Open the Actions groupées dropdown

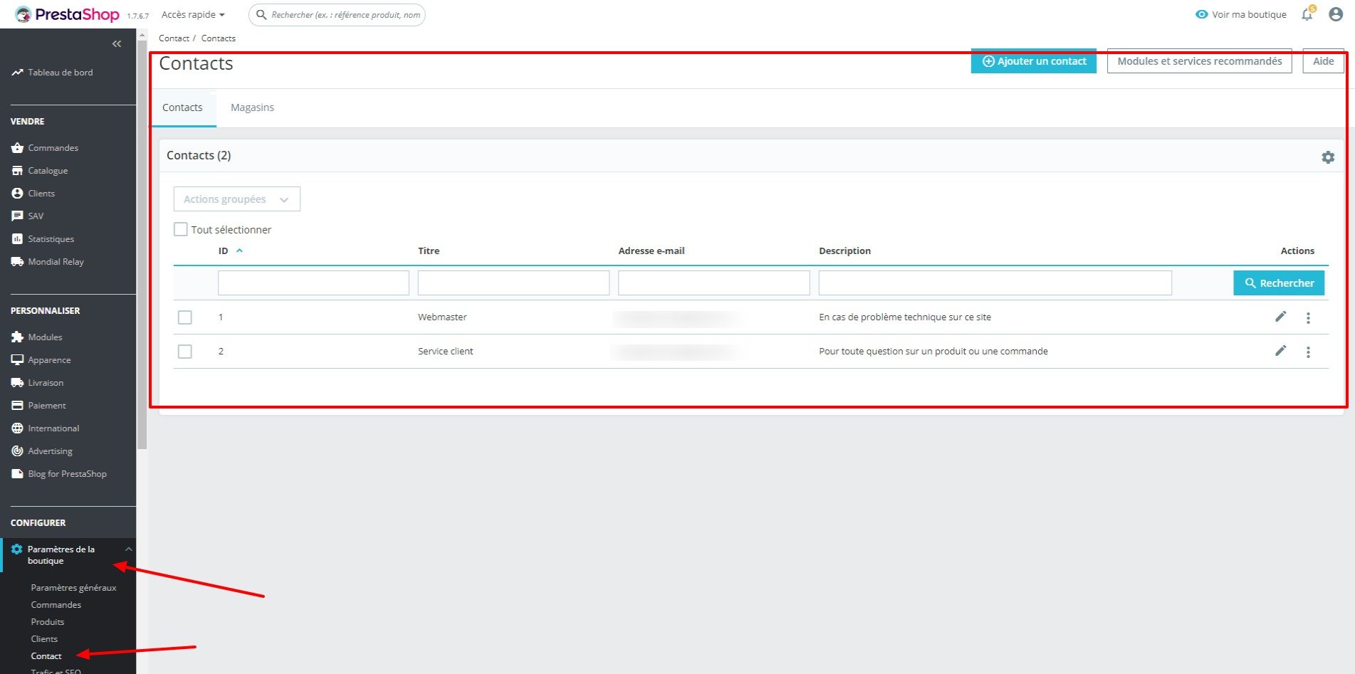(237, 199)
